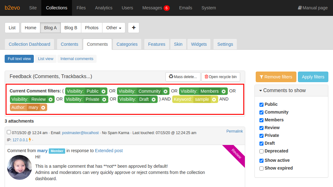Screen dimensions: 333x187
Task: Open the Manual page link
Action: click(313, 8)
